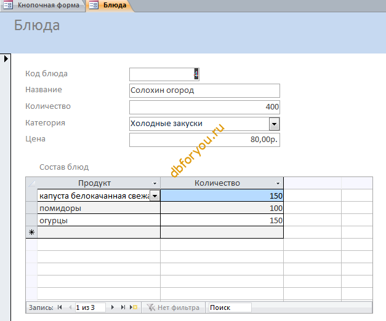Go to first record in navigation bar
Image resolution: width=386 pixels, height=321 pixels.
(x=60, y=307)
